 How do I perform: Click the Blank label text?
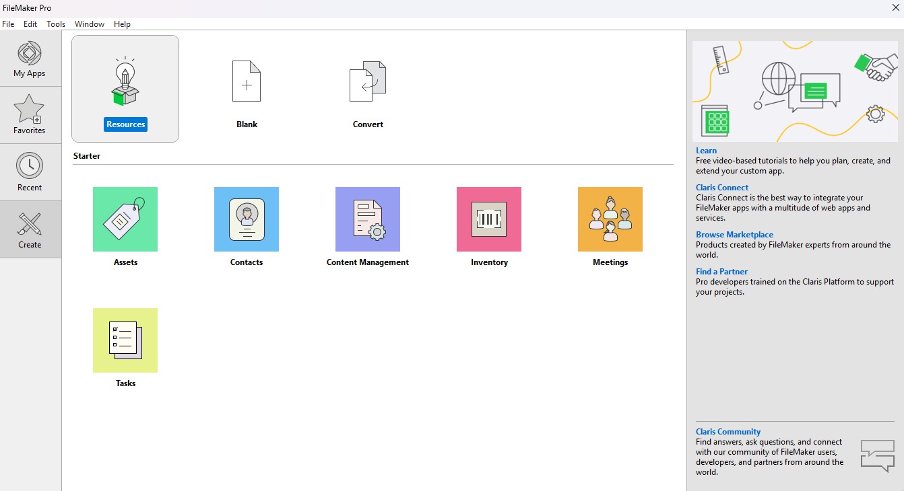click(x=247, y=124)
